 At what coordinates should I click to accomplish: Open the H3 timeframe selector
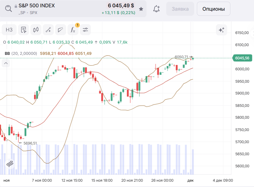(x=9, y=30)
